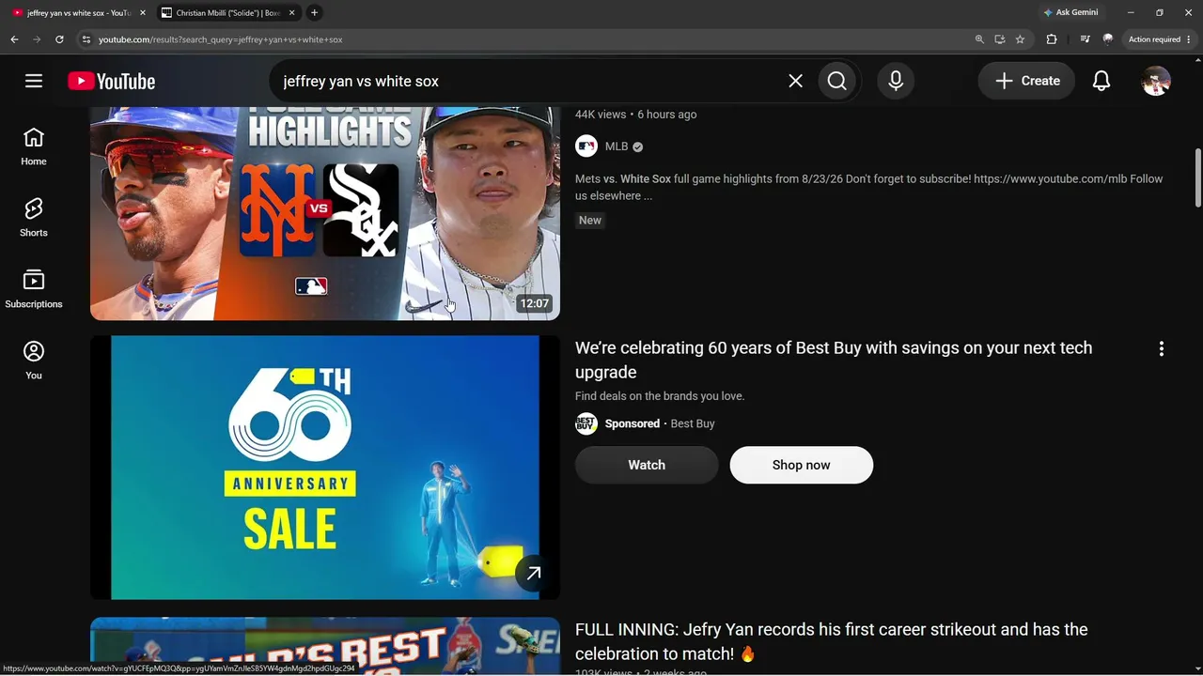Open a new browser tab
The height and width of the screenshot is (676, 1203).
coord(314,12)
